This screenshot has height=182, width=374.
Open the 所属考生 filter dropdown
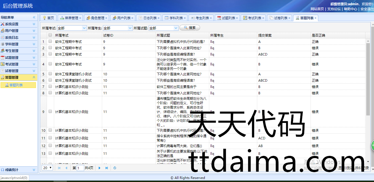tap(130, 28)
